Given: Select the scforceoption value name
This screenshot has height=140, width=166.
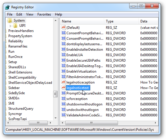Looking at the screenshot, I should pos(77,99).
